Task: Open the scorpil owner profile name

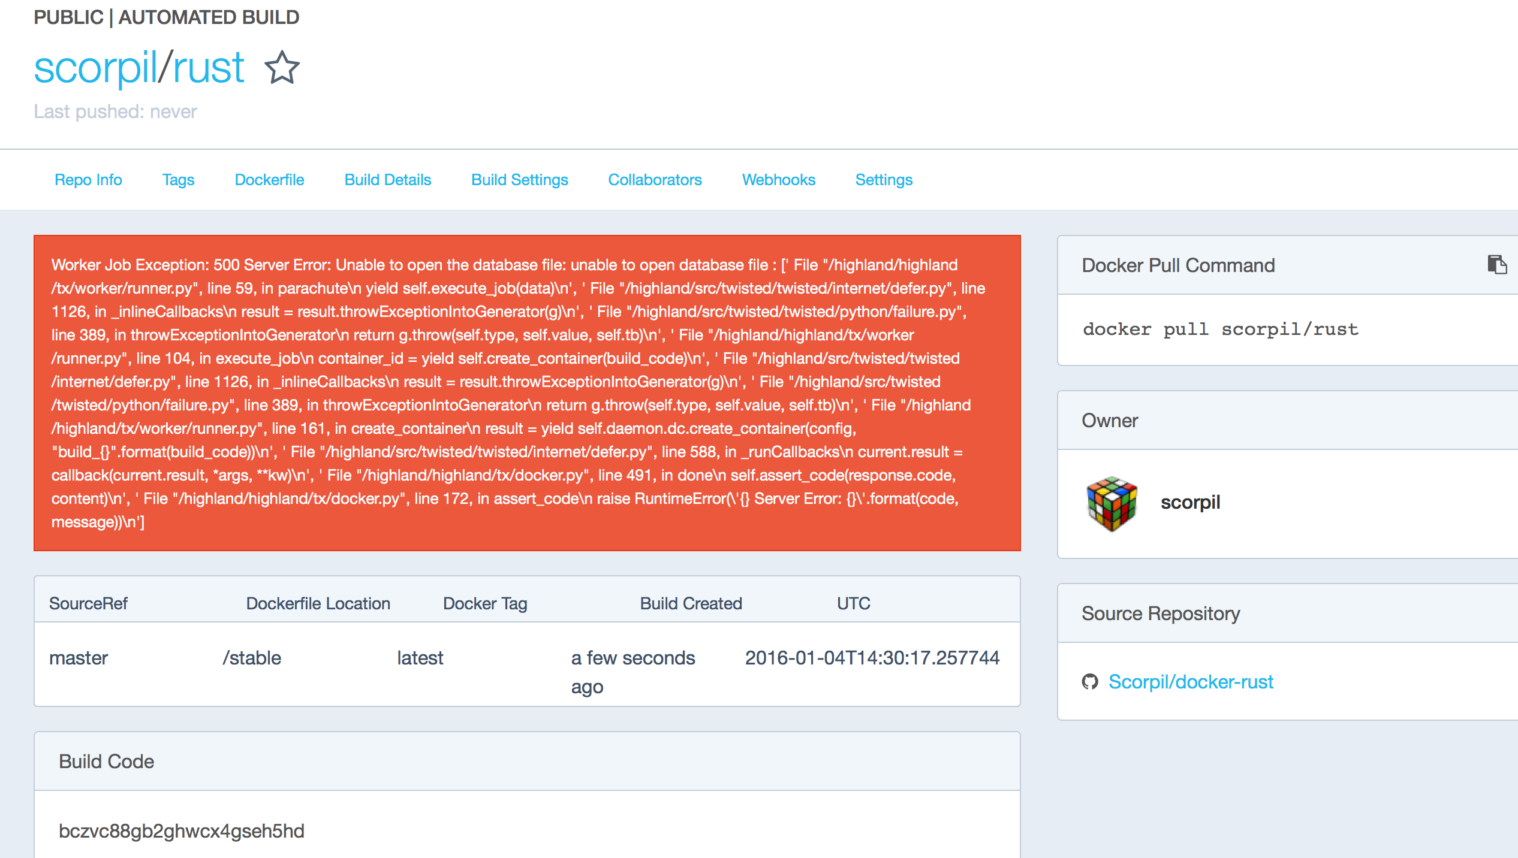Action: [x=1190, y=502]
